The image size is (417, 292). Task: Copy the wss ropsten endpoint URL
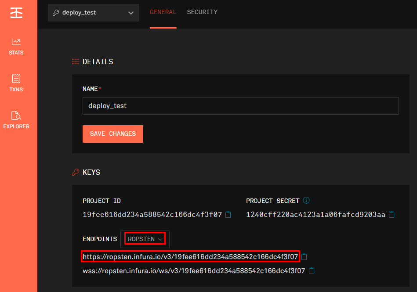point(312,271)
